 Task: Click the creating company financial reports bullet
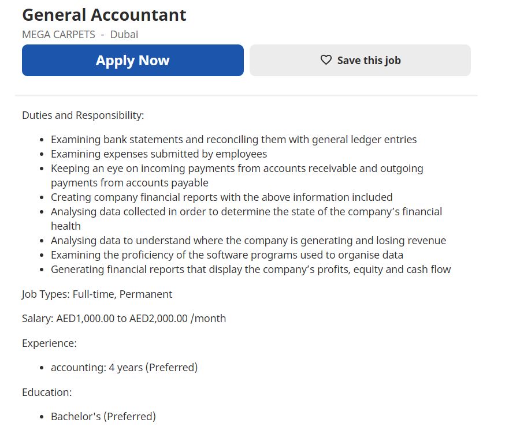pos(221,197)
